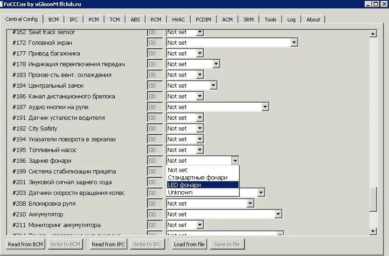The image size is (389, 256).
Task: Expand #191 Датчик усталости водителя dropdown
Action: tap(200, 118)
